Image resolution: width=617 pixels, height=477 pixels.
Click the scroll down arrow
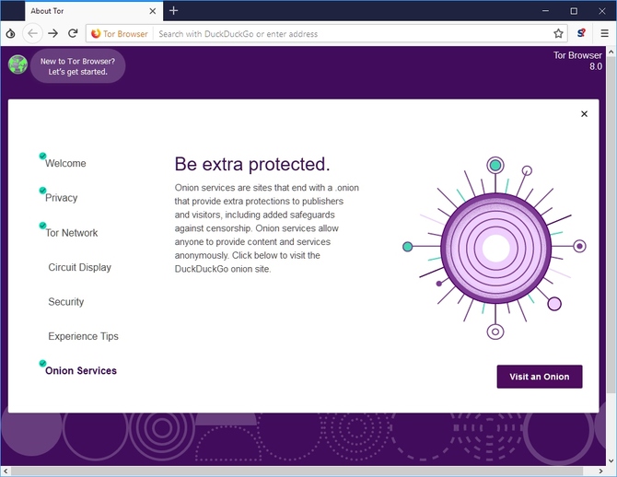[x=611, y=460]
